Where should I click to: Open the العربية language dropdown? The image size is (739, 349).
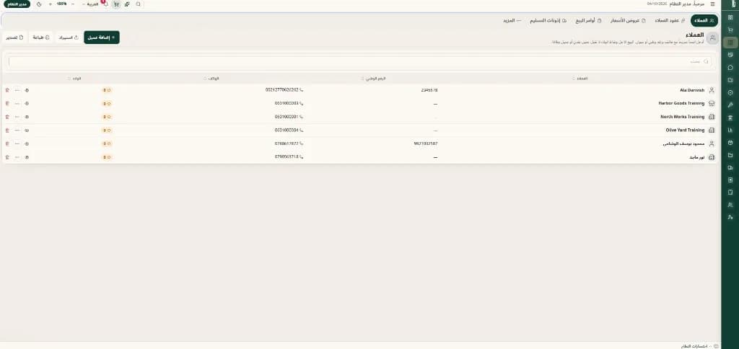click(x=92, y=4)
